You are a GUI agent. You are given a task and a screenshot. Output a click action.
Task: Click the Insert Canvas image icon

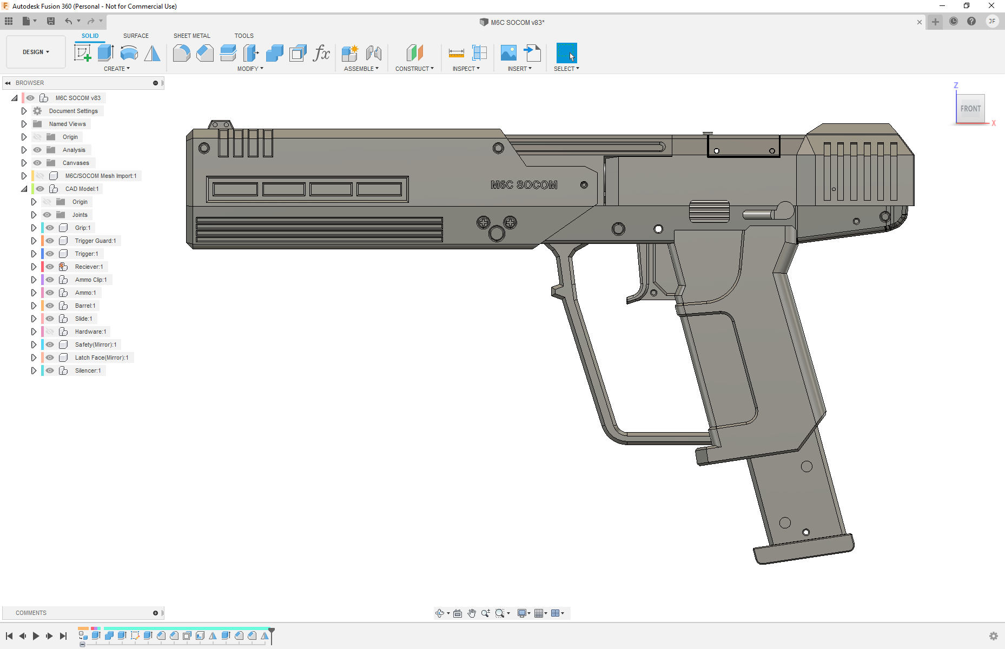(x=508, y=53)
